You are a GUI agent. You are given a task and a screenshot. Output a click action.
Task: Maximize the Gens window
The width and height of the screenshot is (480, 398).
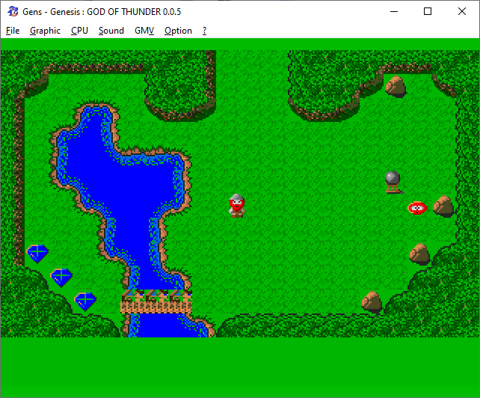click(428, 12)
